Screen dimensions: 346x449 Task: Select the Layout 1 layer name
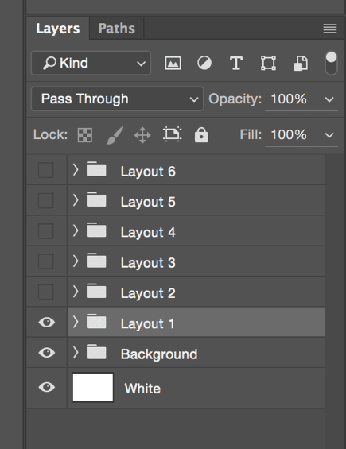click(x=147, y=324)
